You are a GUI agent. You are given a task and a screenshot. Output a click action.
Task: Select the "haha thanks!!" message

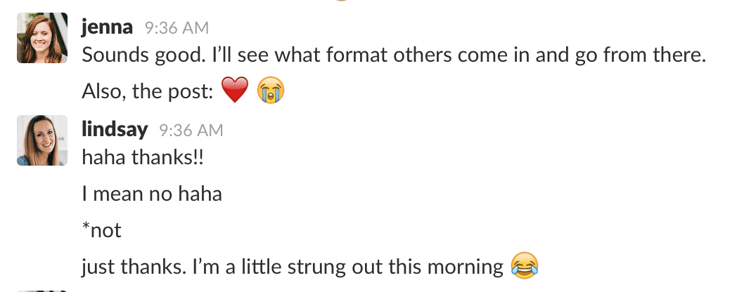tap(143, 157)
